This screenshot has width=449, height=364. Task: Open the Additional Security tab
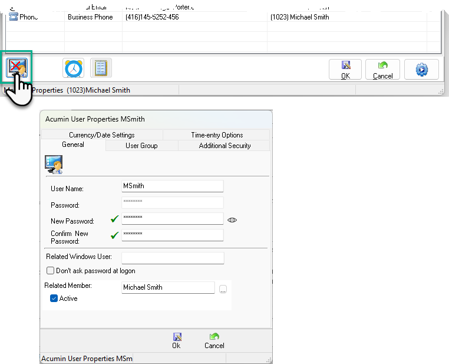[x=224, y=146]
